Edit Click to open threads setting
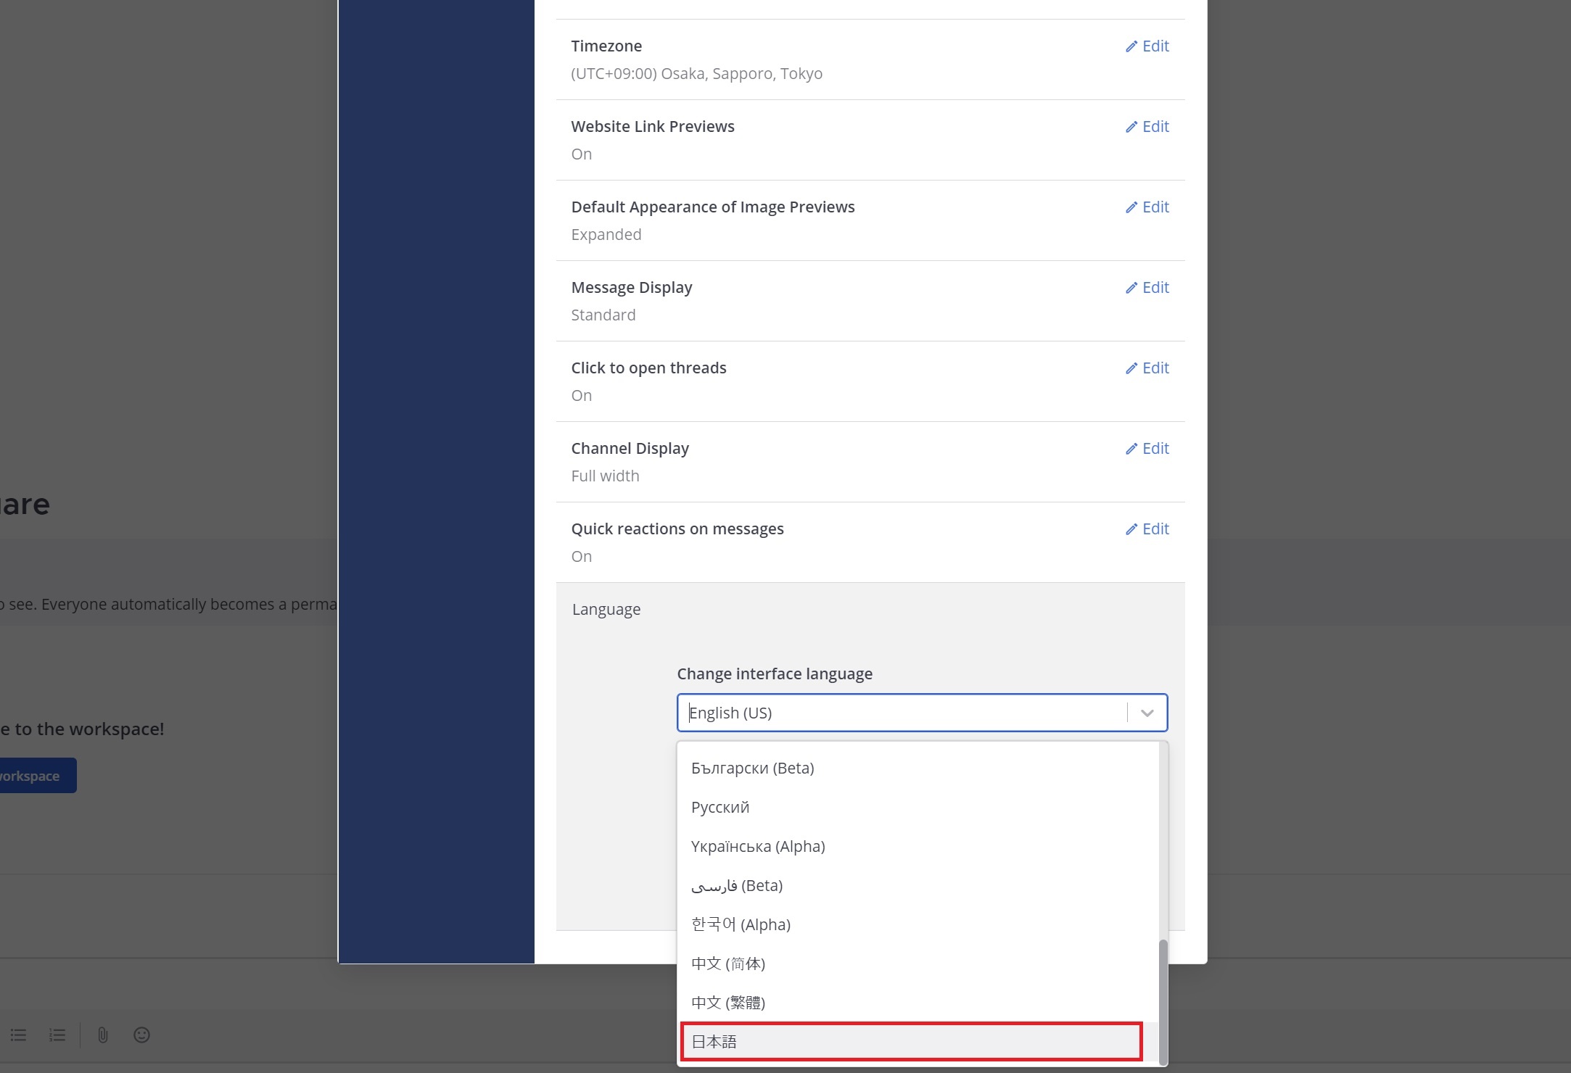1571x1073 pixels. point(1147,368)
